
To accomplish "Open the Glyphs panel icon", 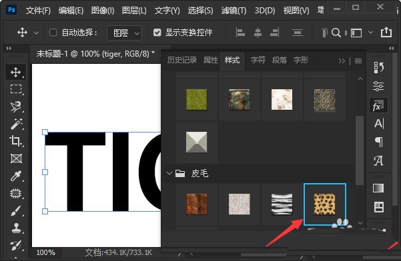I will (x=378, y=160).
